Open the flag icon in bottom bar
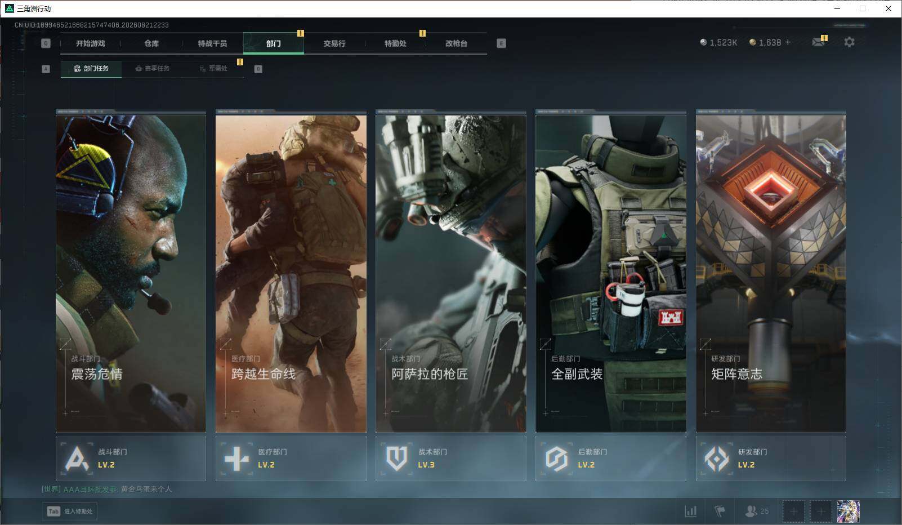Screen dimensions: 902x525 pos(720,511)
